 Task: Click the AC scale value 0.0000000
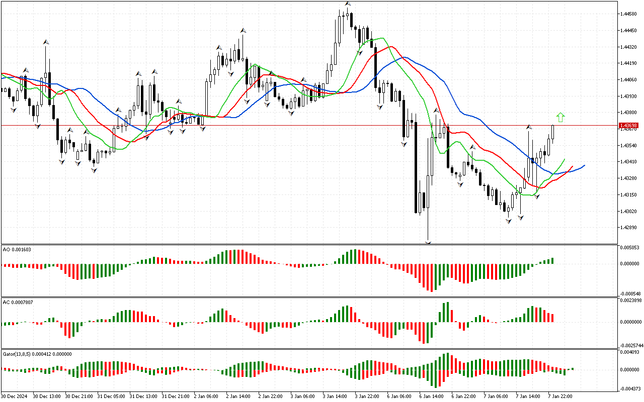630,322
